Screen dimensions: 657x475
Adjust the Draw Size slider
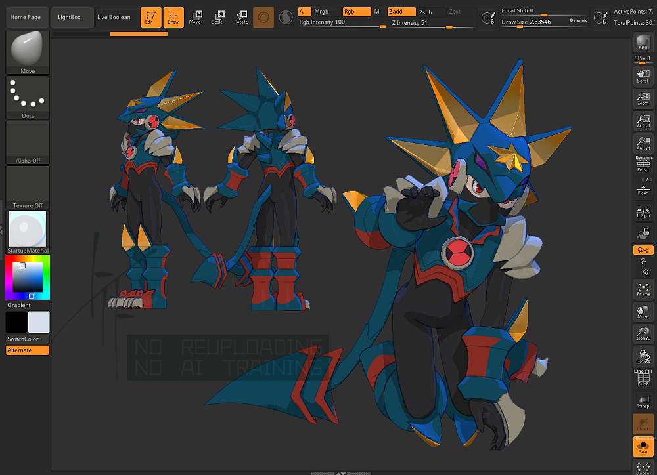tap(533, 22)
